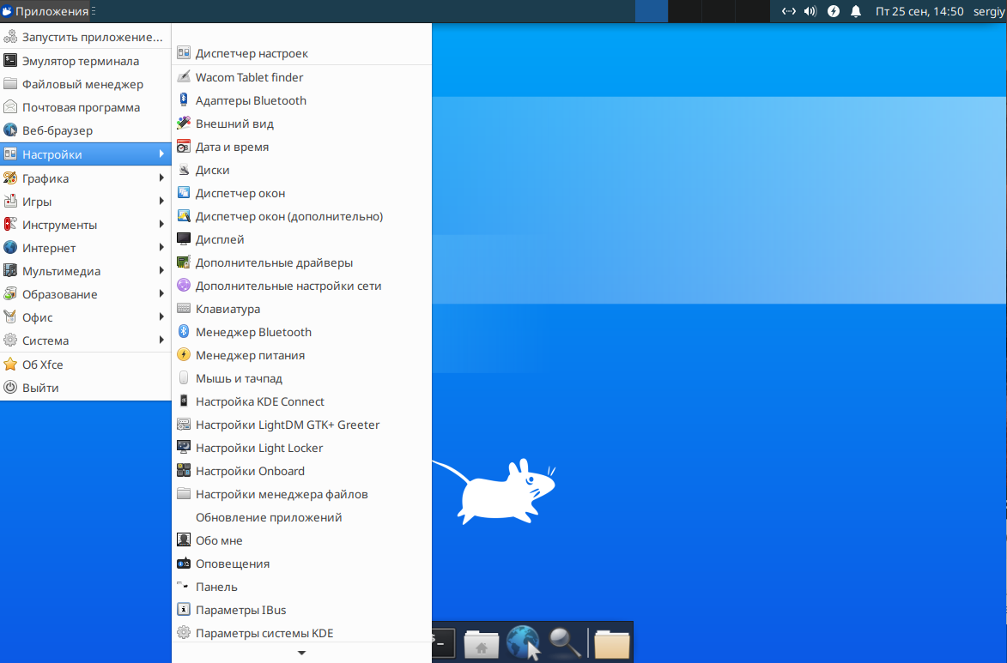The width and height of the screenshot is (1007, 663).
Task: Click the clock showing Пт 25 сен, 14:50
Action: click(x=919, y=11)
